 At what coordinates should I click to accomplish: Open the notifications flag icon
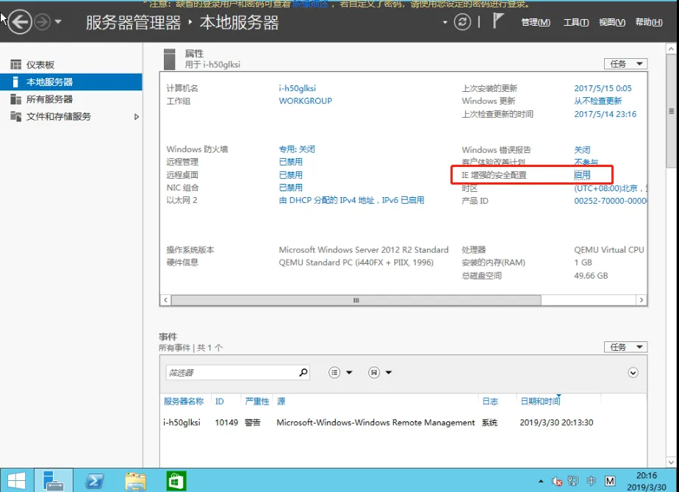pyautogui.click(x=500, y=21)
